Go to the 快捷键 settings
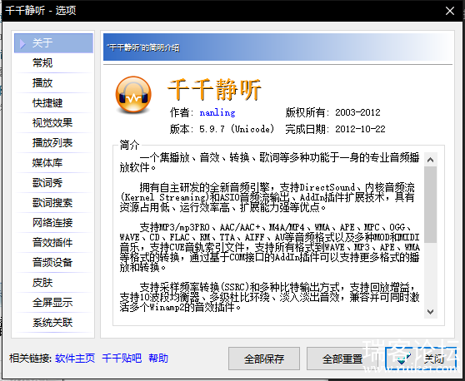Screen dimensions: 465x381 pos(53,103)
